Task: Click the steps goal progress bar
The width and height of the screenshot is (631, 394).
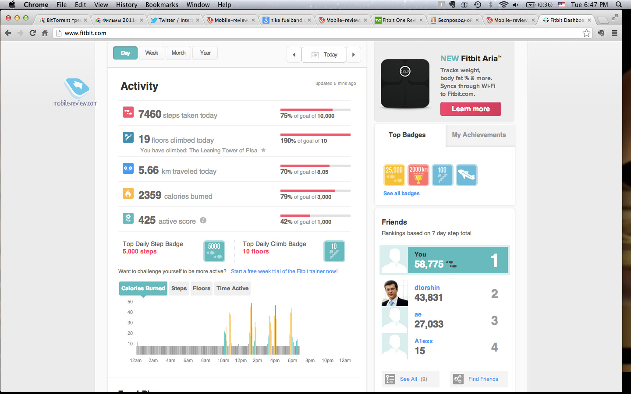Action: point(315,110)
